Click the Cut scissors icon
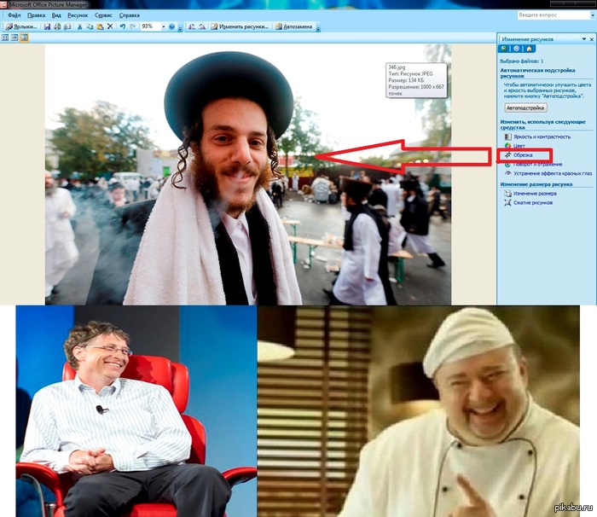The image size is (597, 517). coord(79,26)
